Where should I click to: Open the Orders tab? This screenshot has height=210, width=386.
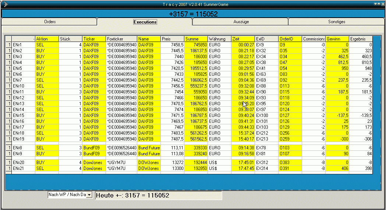(50, 22)
